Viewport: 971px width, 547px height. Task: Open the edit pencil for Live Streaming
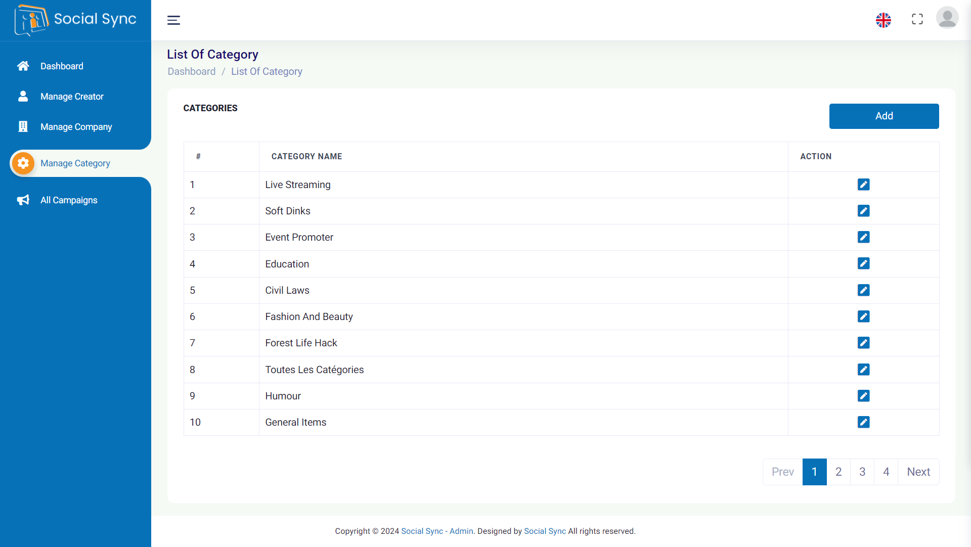pos(864,185)
